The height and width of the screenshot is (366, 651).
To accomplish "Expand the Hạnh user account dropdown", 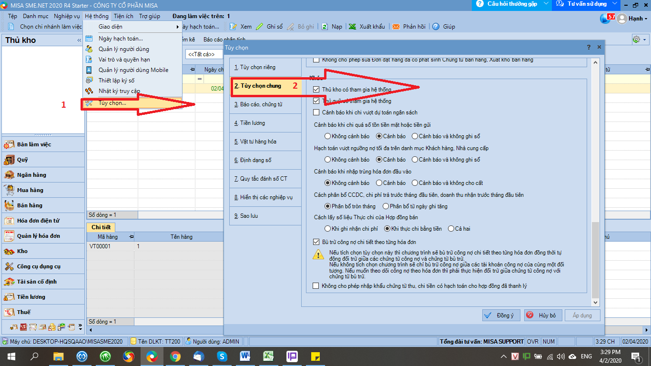I will pos(646,19).
